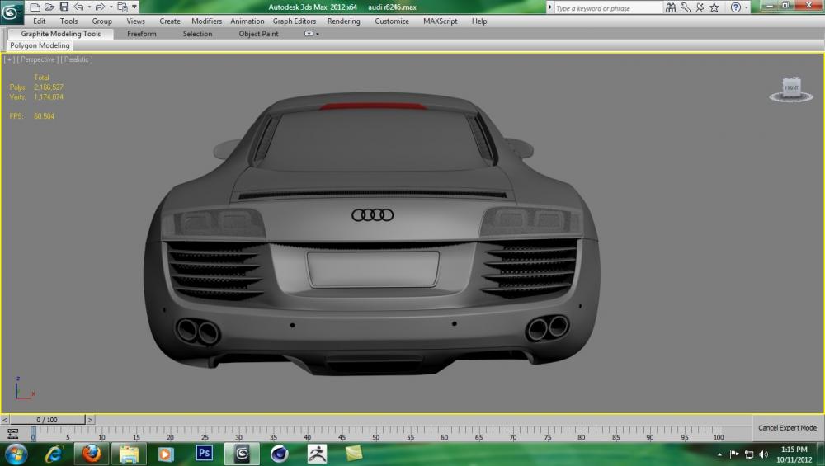Click the time slider previous frame arrow
825x466 pixels.
5,420
